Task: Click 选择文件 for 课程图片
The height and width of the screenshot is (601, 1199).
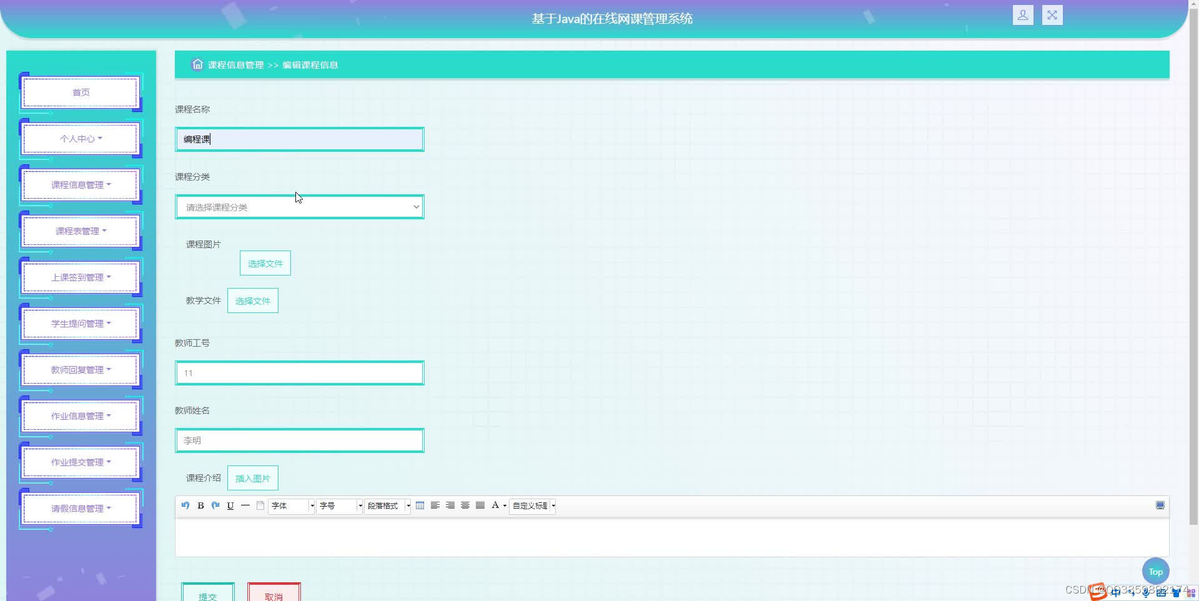Action: [265, 263]
